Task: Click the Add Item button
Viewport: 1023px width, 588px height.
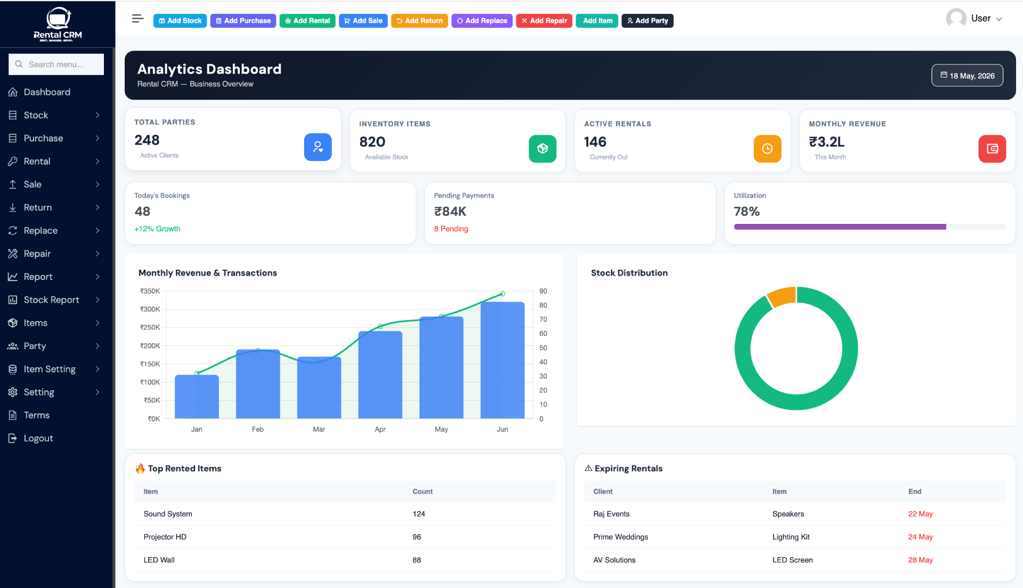Action: pos(597,21)
